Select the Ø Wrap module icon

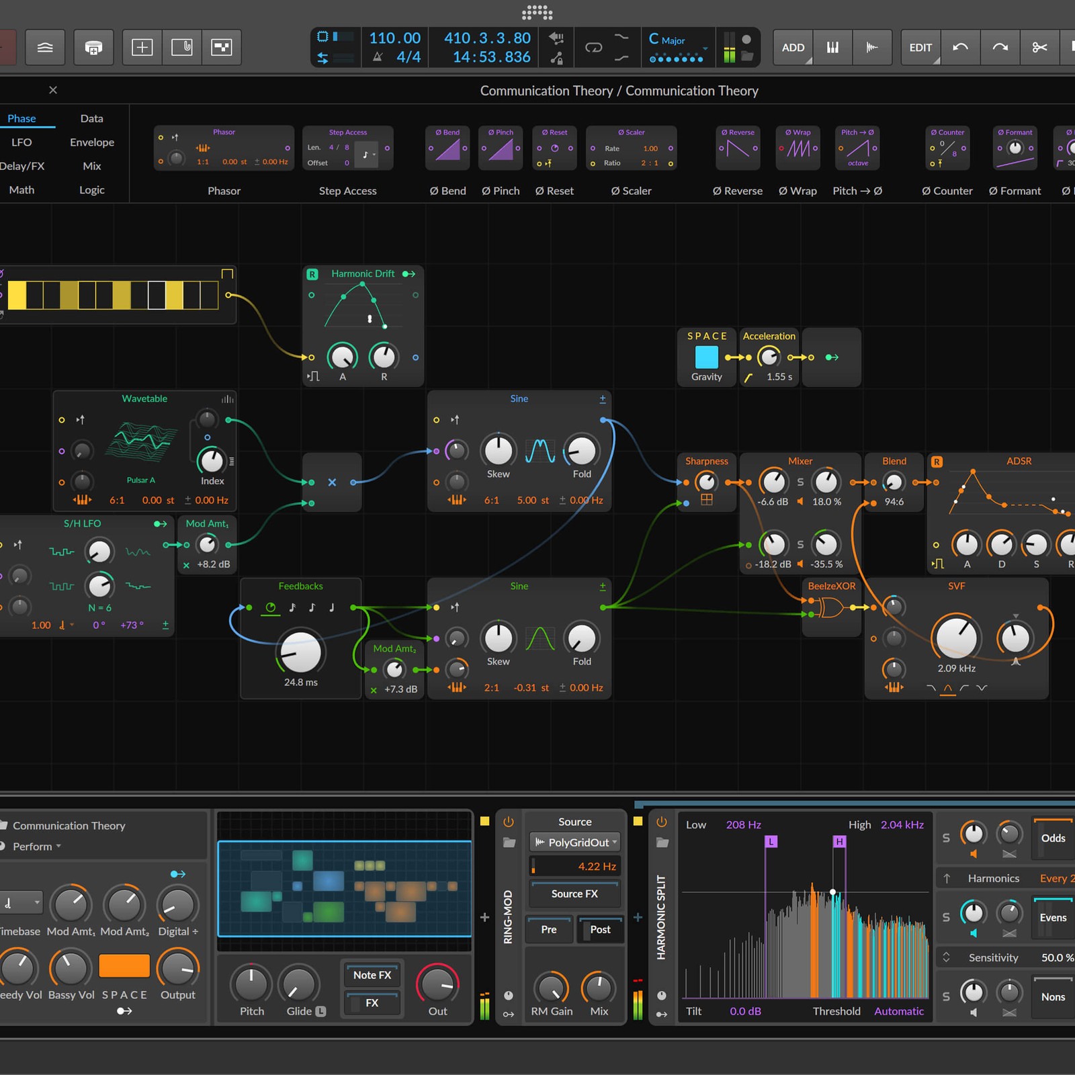point(798,148)
